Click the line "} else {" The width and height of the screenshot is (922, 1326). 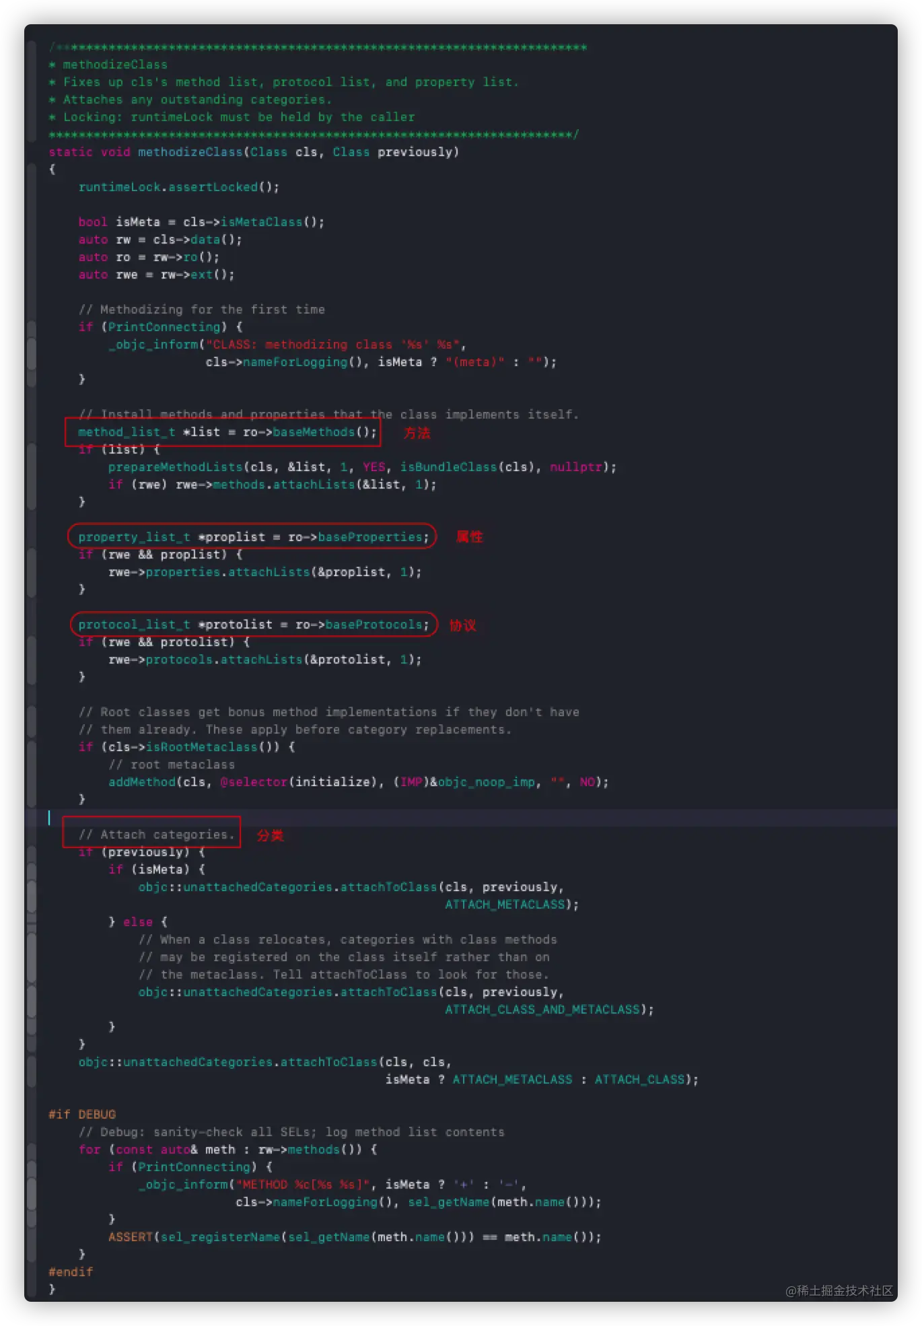pyautogui.click(x=138, y=922)
